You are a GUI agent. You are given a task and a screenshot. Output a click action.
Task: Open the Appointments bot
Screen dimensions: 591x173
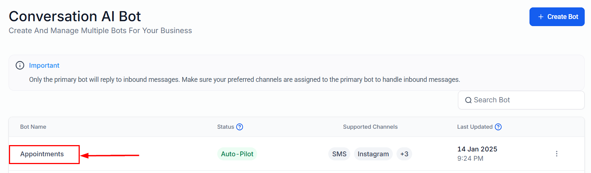coord(42,154)
